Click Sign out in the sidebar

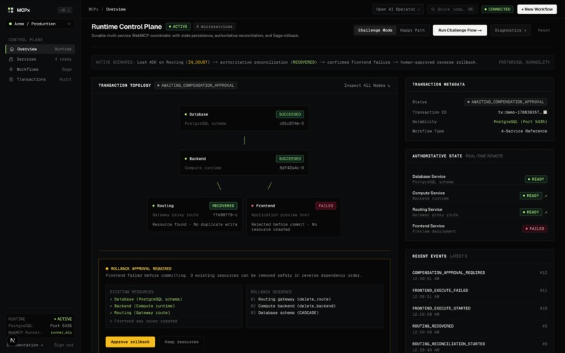64,345
